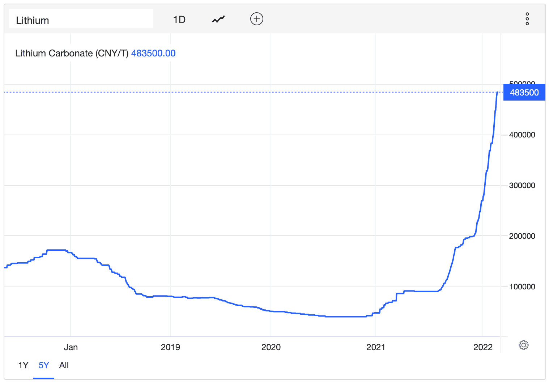This screenshot has width=549, height=382.
Task: Click the 400000 axis label
Action: pyautogui.click(x=522, y=135)
